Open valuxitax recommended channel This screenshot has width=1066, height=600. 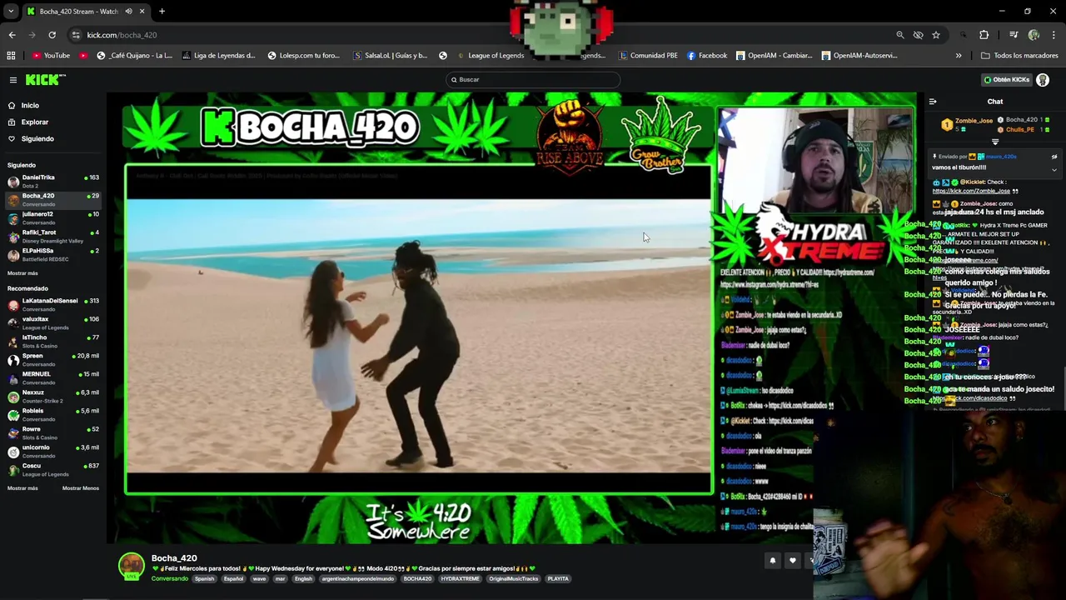coord(52,322)
